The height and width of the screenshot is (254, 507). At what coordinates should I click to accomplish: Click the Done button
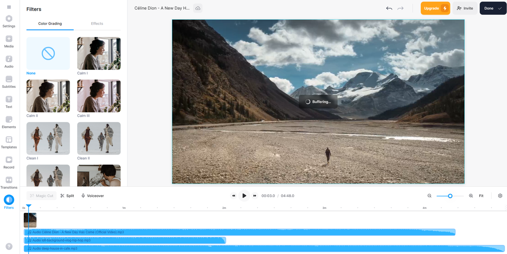[493, 8]
